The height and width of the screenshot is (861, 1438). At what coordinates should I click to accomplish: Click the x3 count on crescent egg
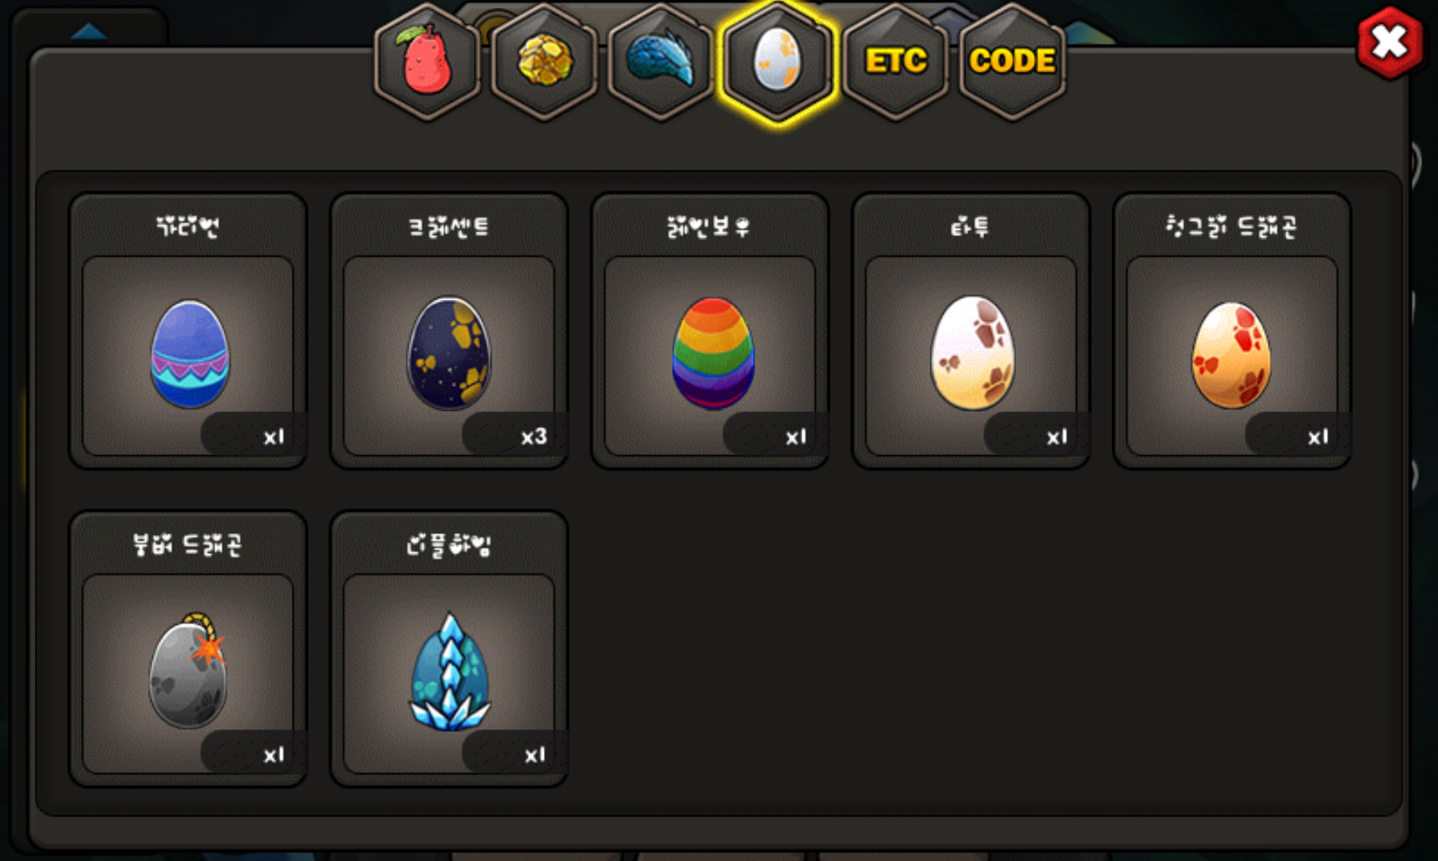pyautogui.click(x=534, y=436)
